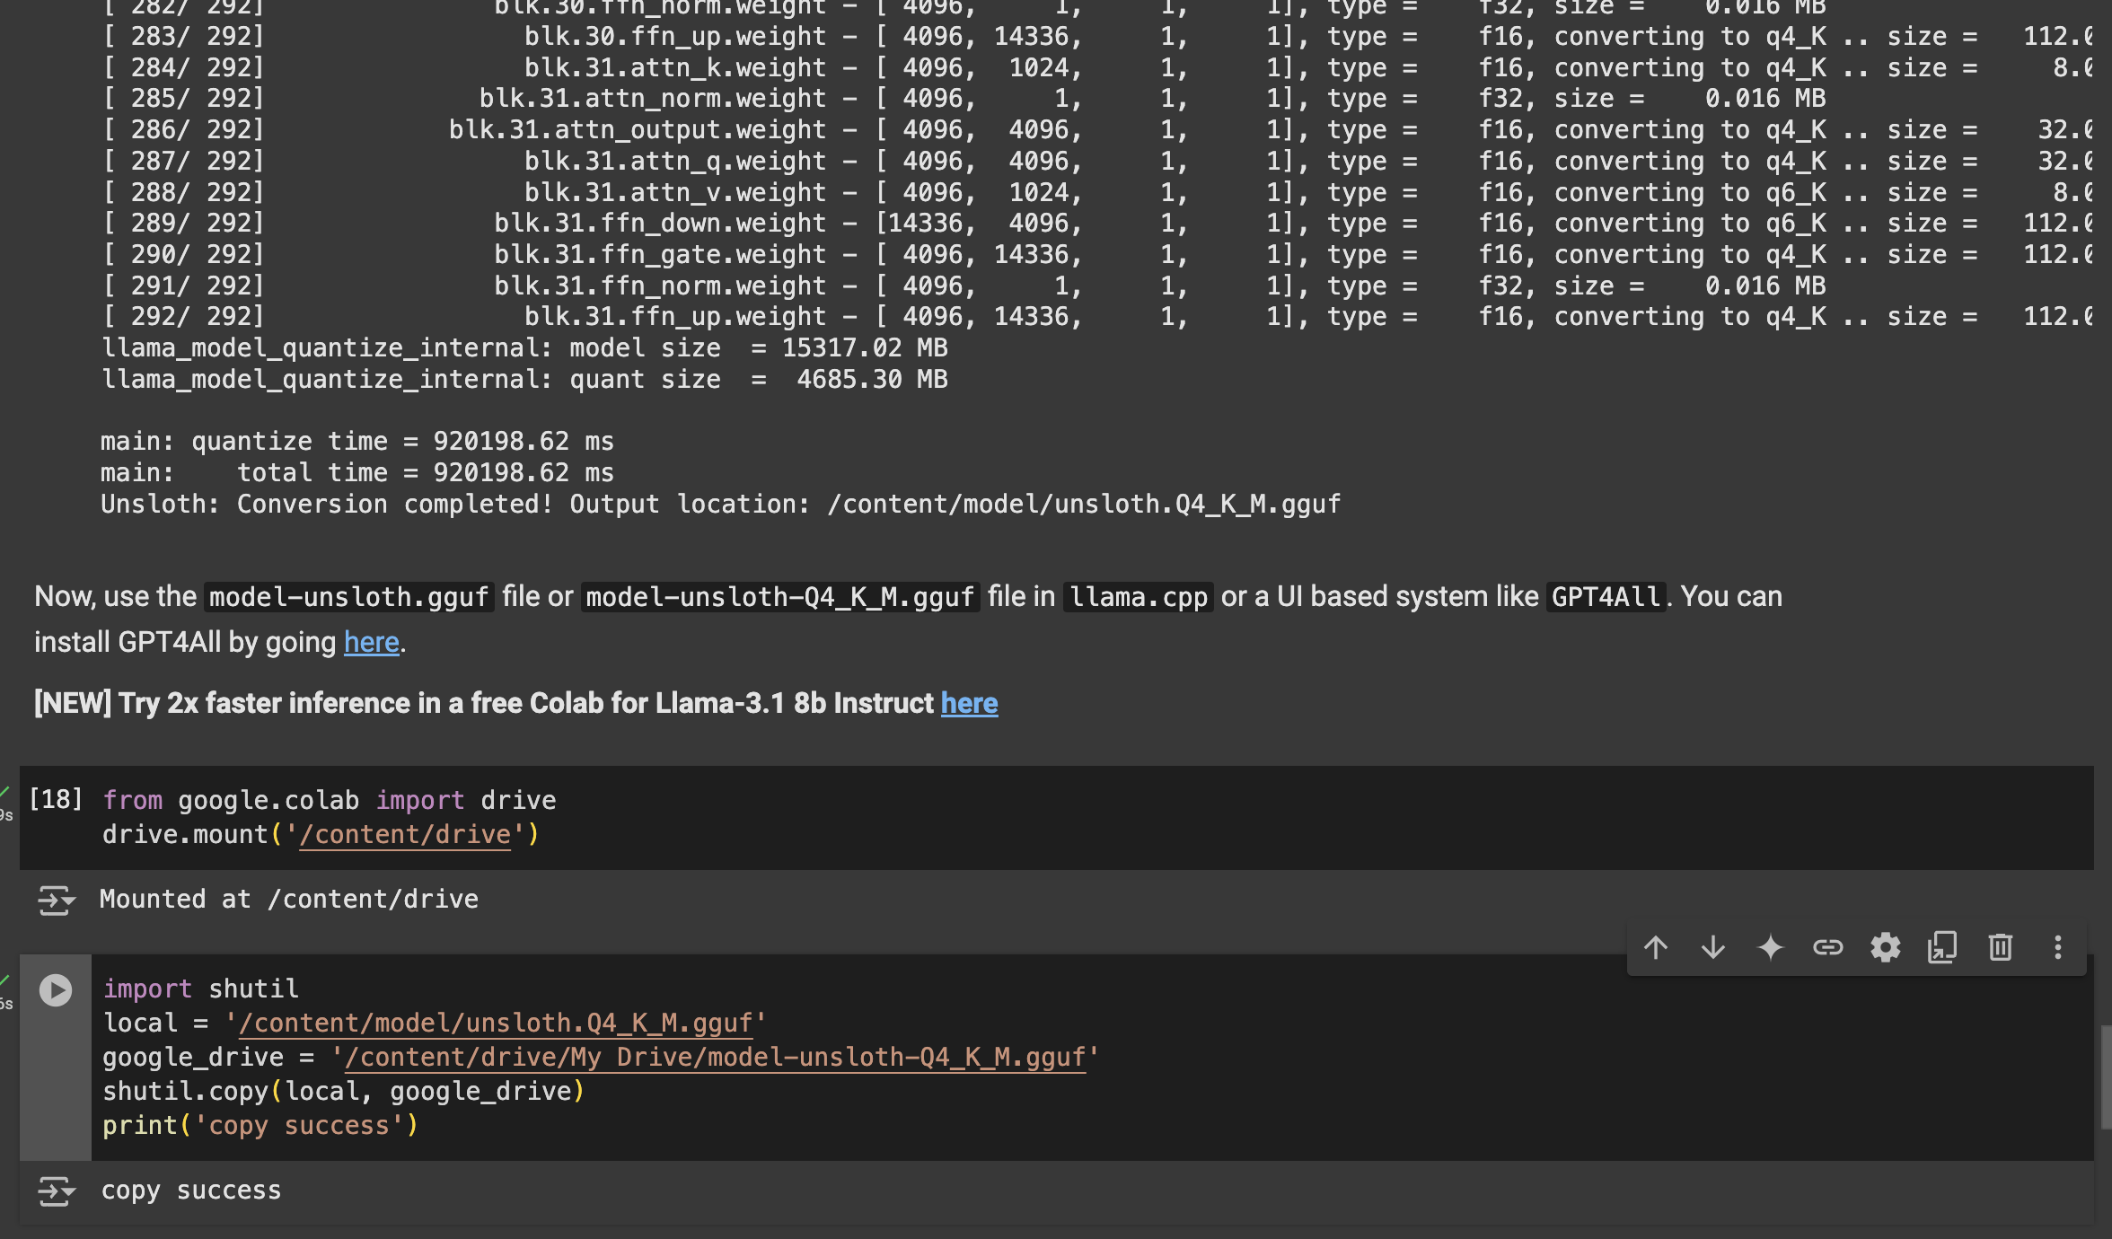The height and width of the screenshot is (1239, 2112).
Task: Open more cell actions menu
Action: [x=2058, y=947]
